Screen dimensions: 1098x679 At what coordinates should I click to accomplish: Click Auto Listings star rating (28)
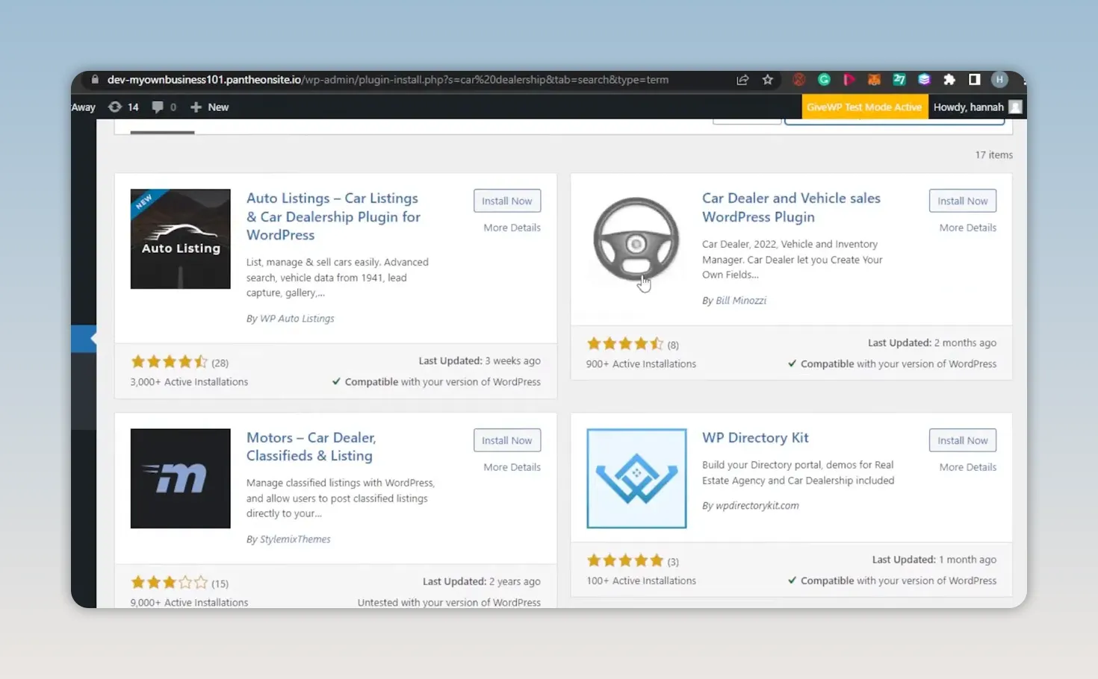tap(179, 362)
